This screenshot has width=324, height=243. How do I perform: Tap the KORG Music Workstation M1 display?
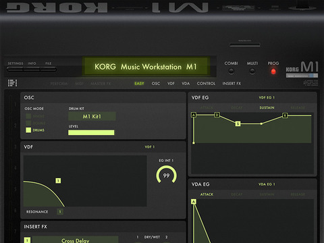pyautogui.click(x=146, y=67)
